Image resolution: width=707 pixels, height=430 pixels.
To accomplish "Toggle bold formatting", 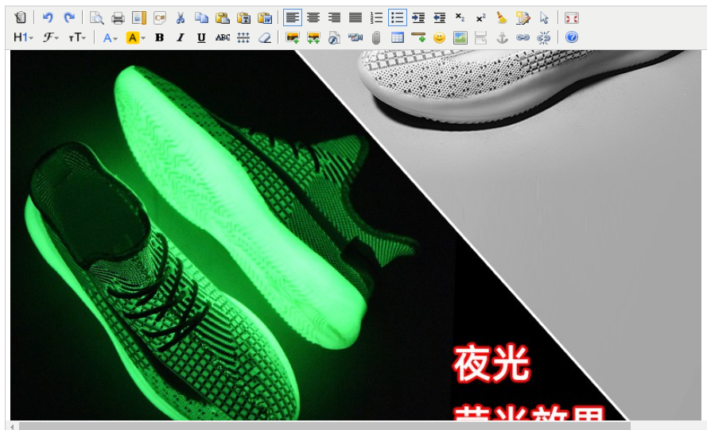I will [159, 37].
